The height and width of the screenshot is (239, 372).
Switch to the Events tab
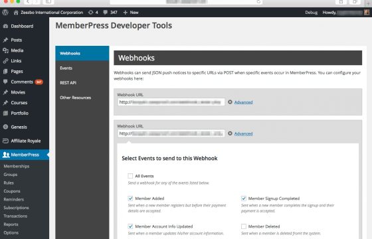click(82, 68)
